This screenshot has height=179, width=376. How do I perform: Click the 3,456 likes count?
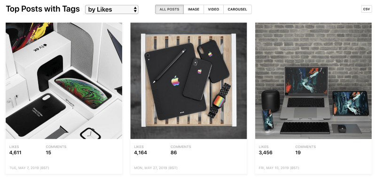point(266,153)
